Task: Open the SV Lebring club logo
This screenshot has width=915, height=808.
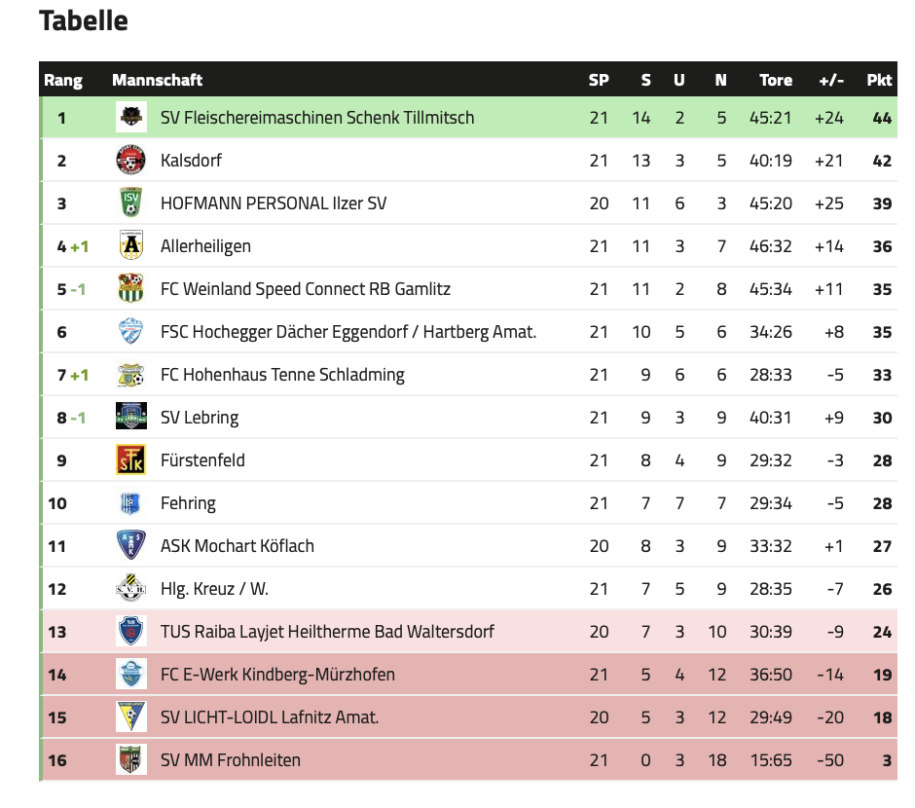Action: click(x=130, y=417)
